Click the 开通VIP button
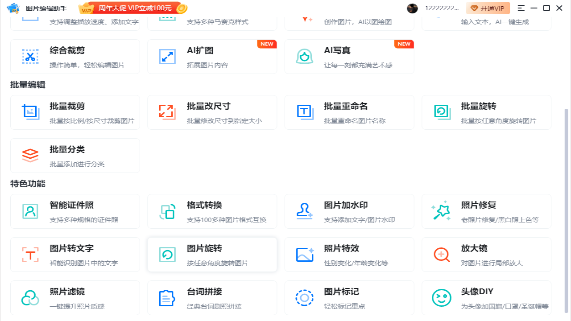Image resolution: width=571 pixels, height=321 pixels. point(488,8)
